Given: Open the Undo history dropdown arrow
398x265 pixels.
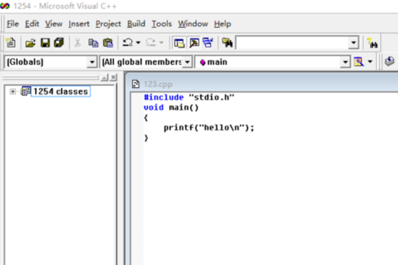Looking at the screenshot, I should 138,42.
